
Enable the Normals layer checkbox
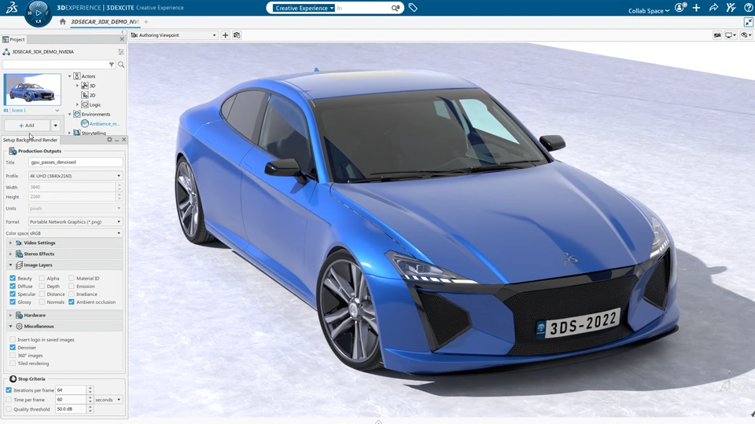click(x=42, y=302)
